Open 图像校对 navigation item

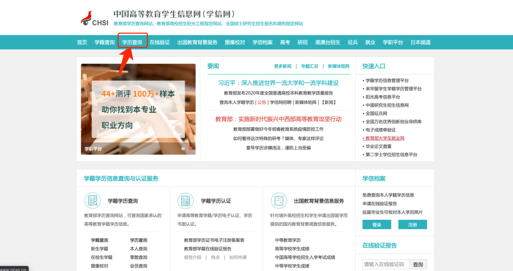click(x=235, y=42)
